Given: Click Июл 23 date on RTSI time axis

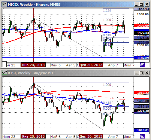Looking at the screenshot, I should (9, 137).
